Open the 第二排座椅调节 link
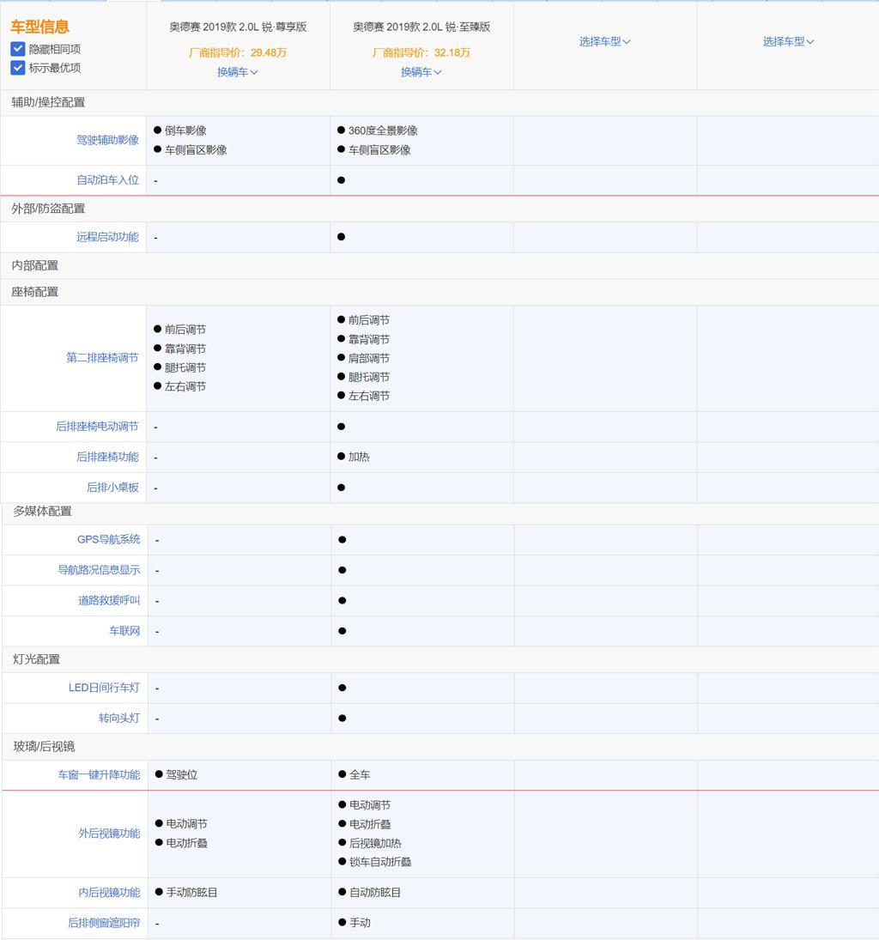Screen dimensions: 879x940 102,358
